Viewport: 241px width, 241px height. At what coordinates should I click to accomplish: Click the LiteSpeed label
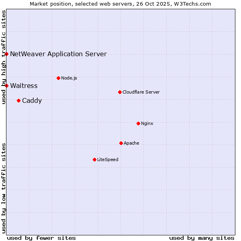[x=108, y=159]
